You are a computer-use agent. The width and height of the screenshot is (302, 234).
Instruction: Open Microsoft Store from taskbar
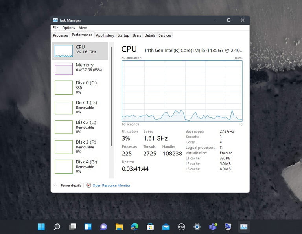click(x=150, y=227)
